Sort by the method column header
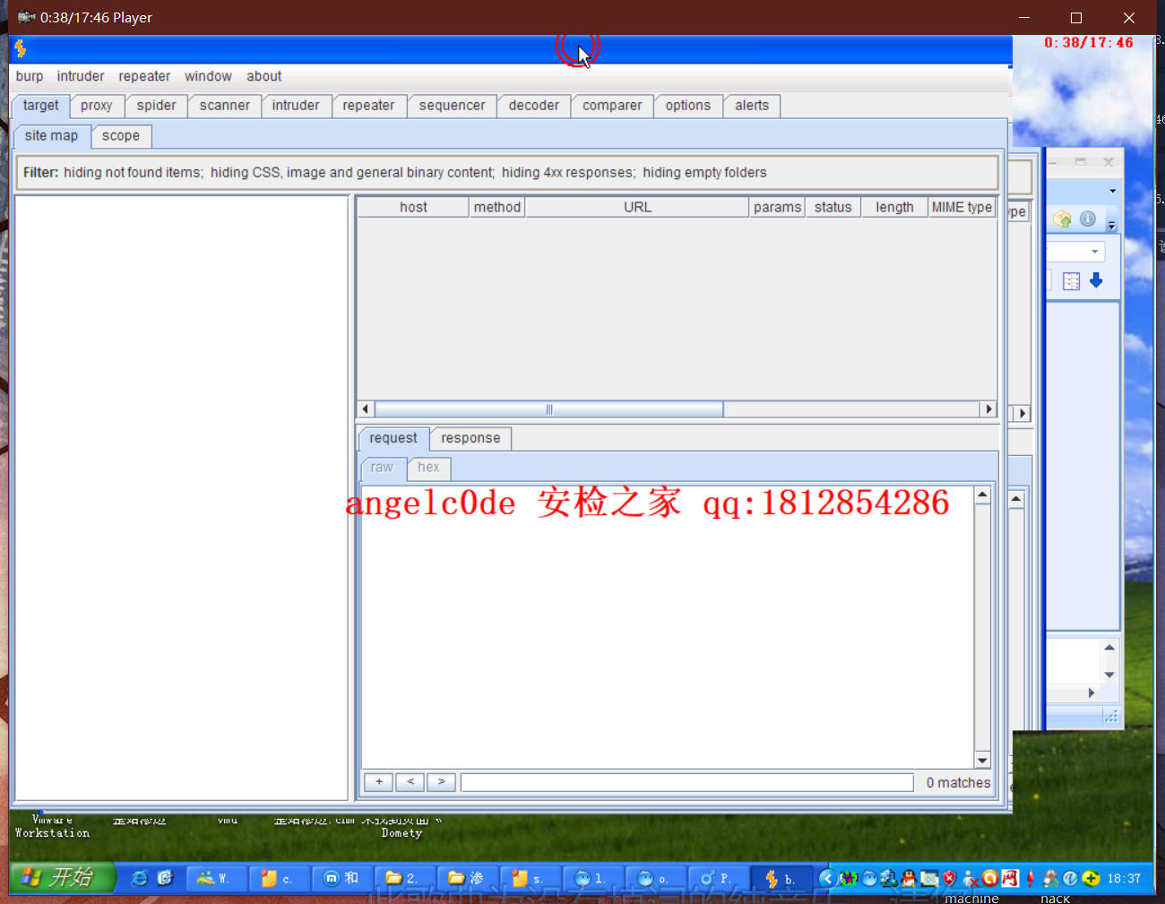This screenshot has height=904, width=1165. [x=497, y=207]
